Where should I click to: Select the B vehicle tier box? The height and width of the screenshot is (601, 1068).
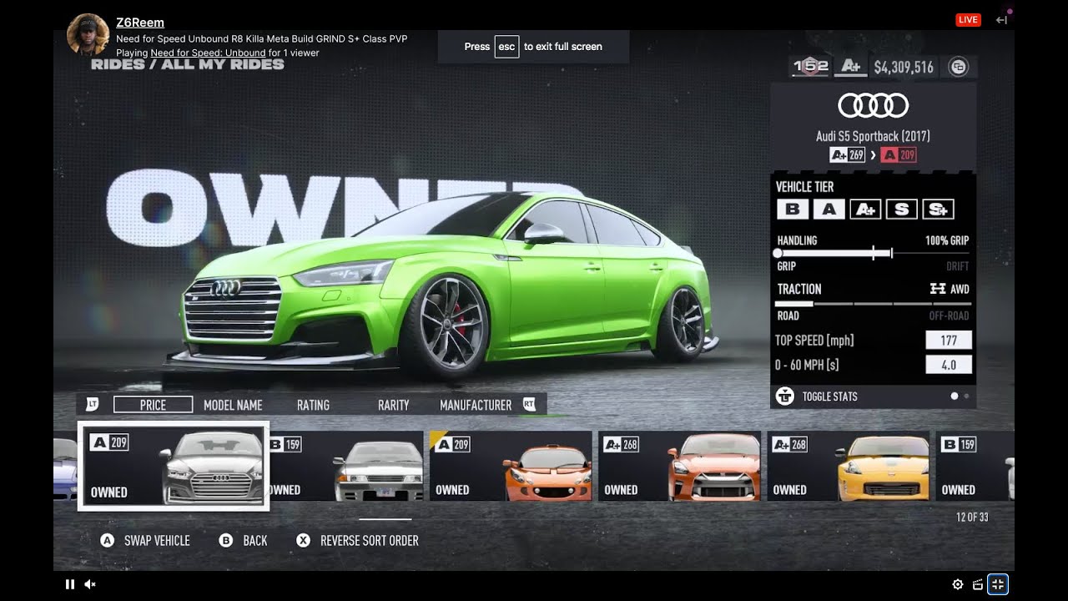793,210
